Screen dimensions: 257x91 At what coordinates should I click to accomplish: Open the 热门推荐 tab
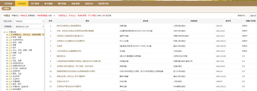pos(35,4)
